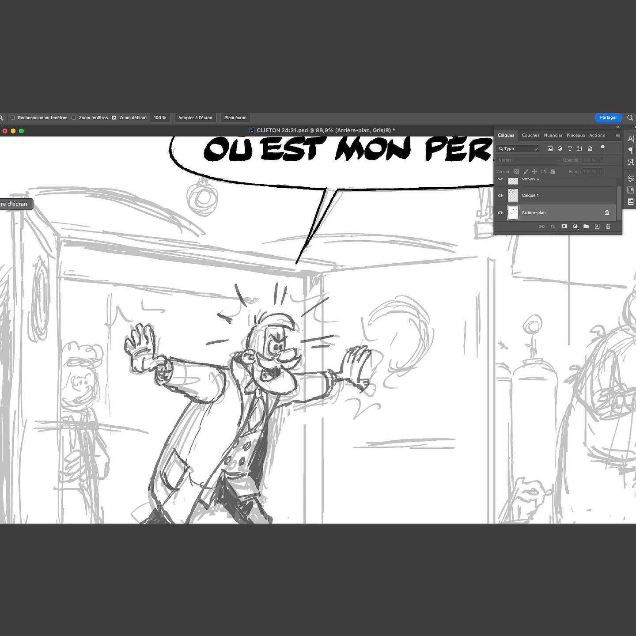The image size is (636, 636).
Task: Toggle layer filtering switch on/off
Action: 602,148
